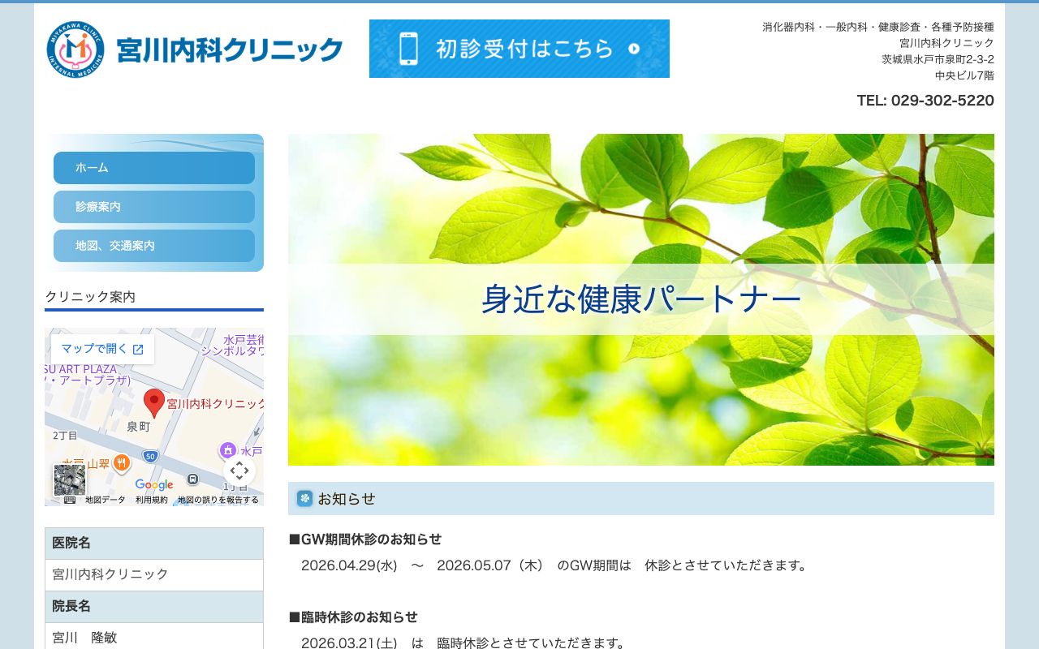This screenshot has height=649, width=1039.
Task: Click the smartphone icon in the banner
Action: [408, 49]
